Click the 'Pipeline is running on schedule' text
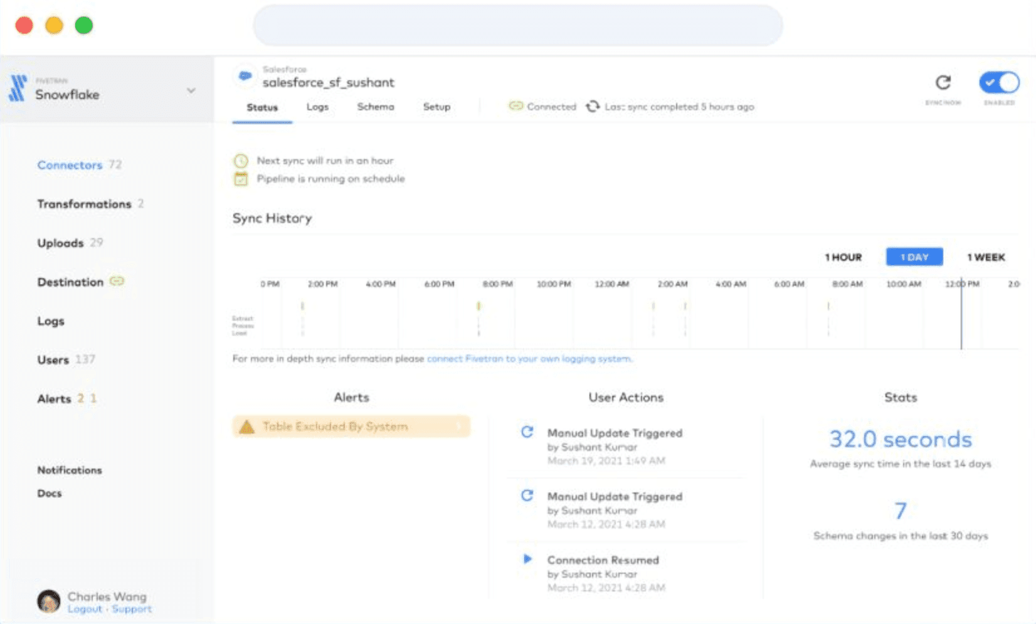 (330, 179)
